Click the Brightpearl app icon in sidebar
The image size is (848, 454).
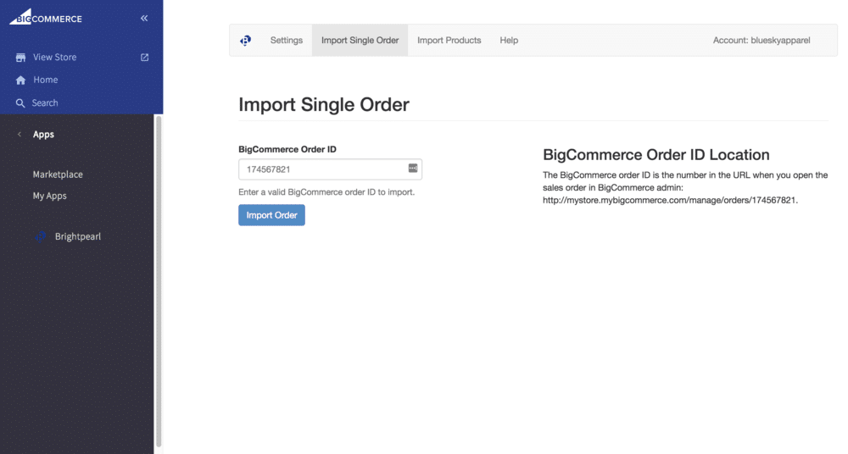tap(42, 236)
